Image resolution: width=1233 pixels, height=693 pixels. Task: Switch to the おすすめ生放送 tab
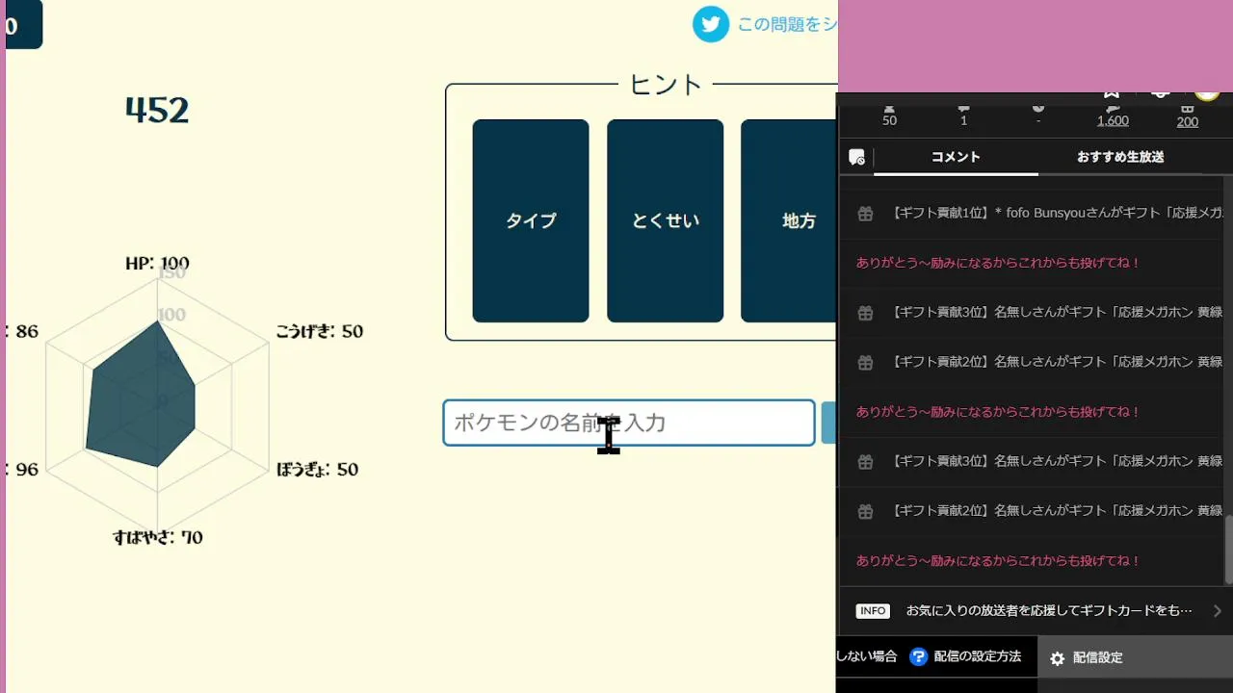tap(1120, 157)
